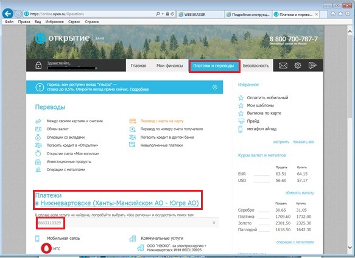Open the Вид menu
Viewport: 355px width, 258px height.
[38, 22]
